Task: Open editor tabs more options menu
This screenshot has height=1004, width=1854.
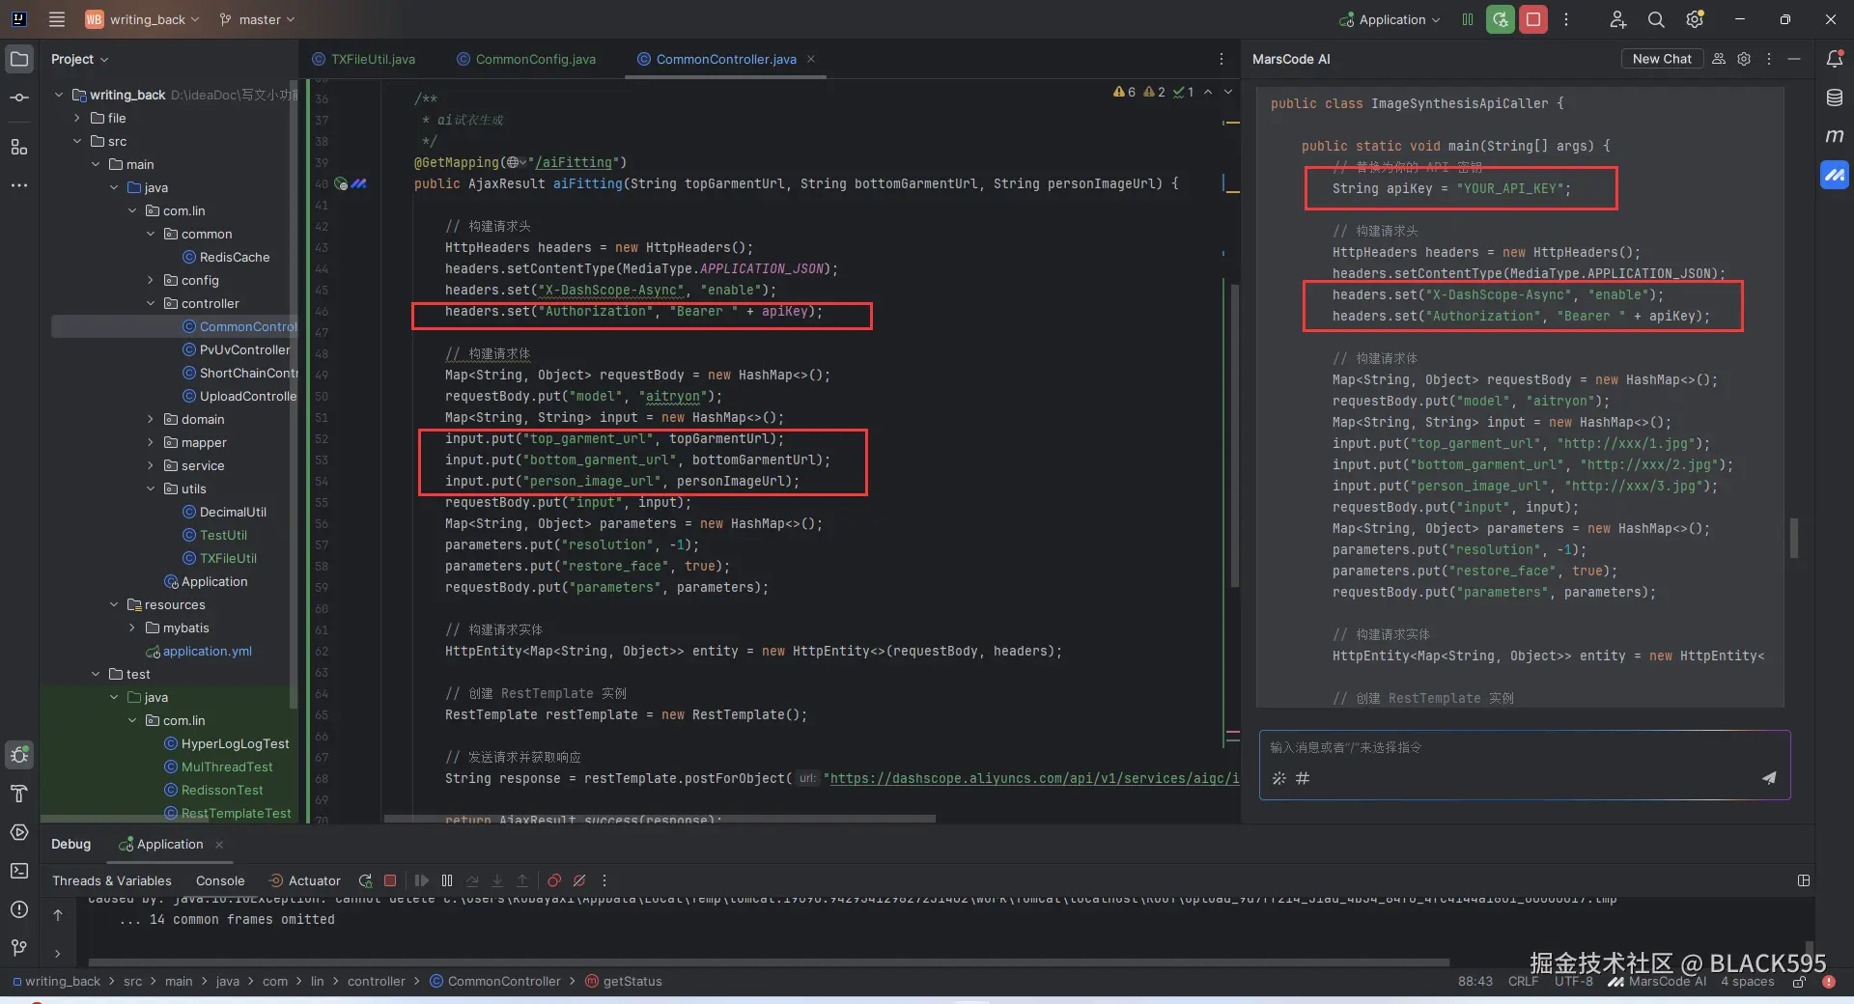Action: click(x=1222, y=59)
